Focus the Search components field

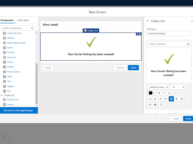pos(18,28)
